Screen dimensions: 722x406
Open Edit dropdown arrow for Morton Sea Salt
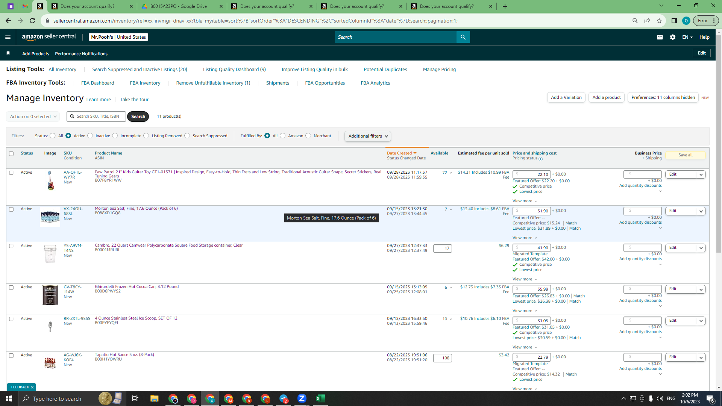[x=701, y=211]
